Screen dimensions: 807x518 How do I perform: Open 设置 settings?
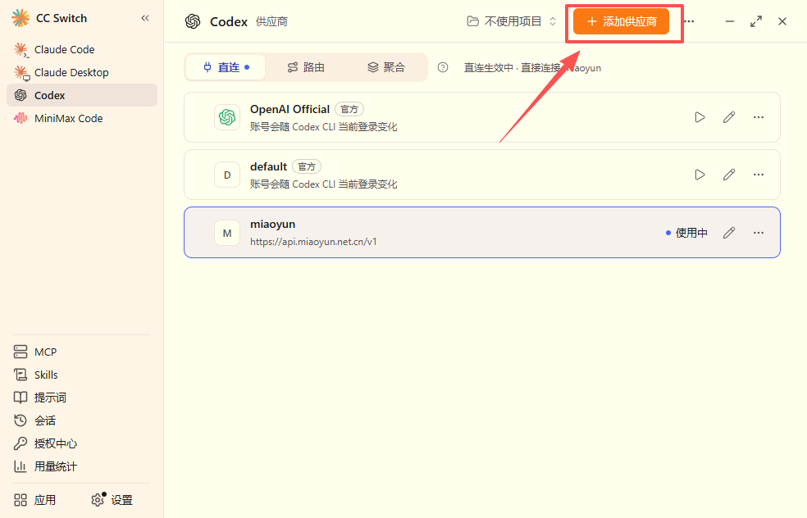[x=112, y=500]
